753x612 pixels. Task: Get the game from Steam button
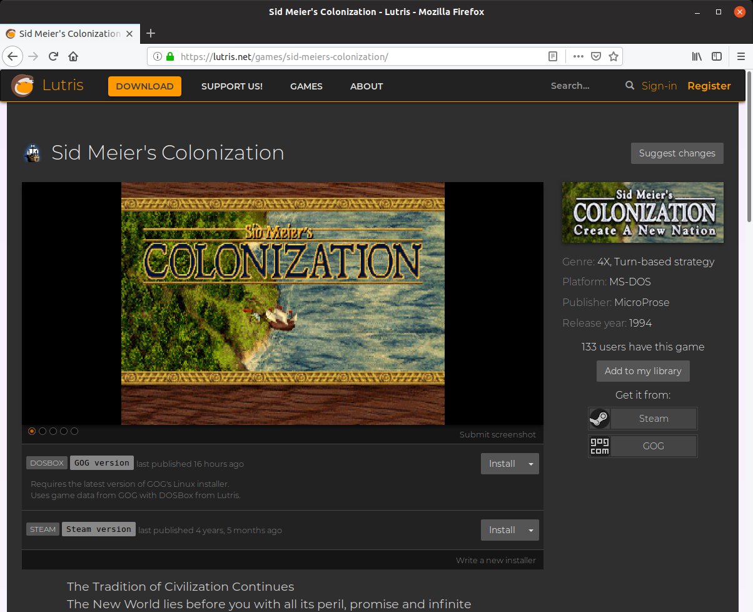pos(654,419)
